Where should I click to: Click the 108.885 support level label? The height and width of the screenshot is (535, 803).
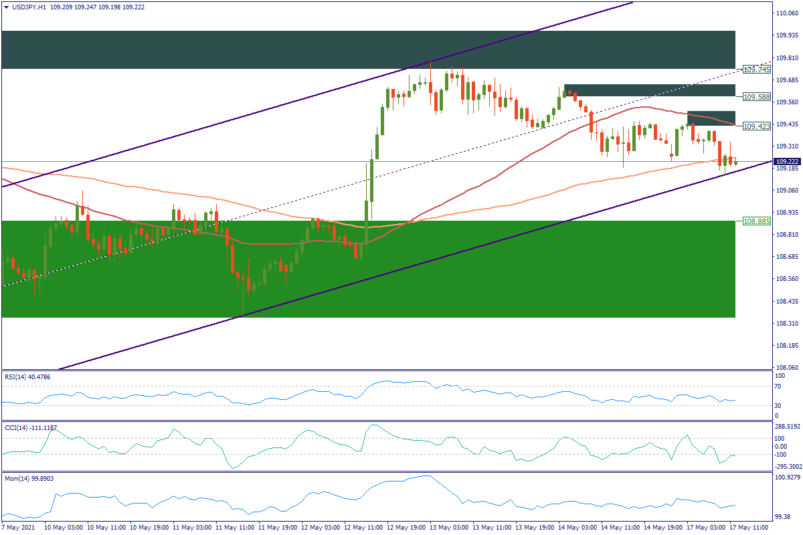tap(757, 221)
